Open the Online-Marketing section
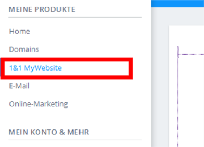The image size is (204, 147). (x=38, y=104)
